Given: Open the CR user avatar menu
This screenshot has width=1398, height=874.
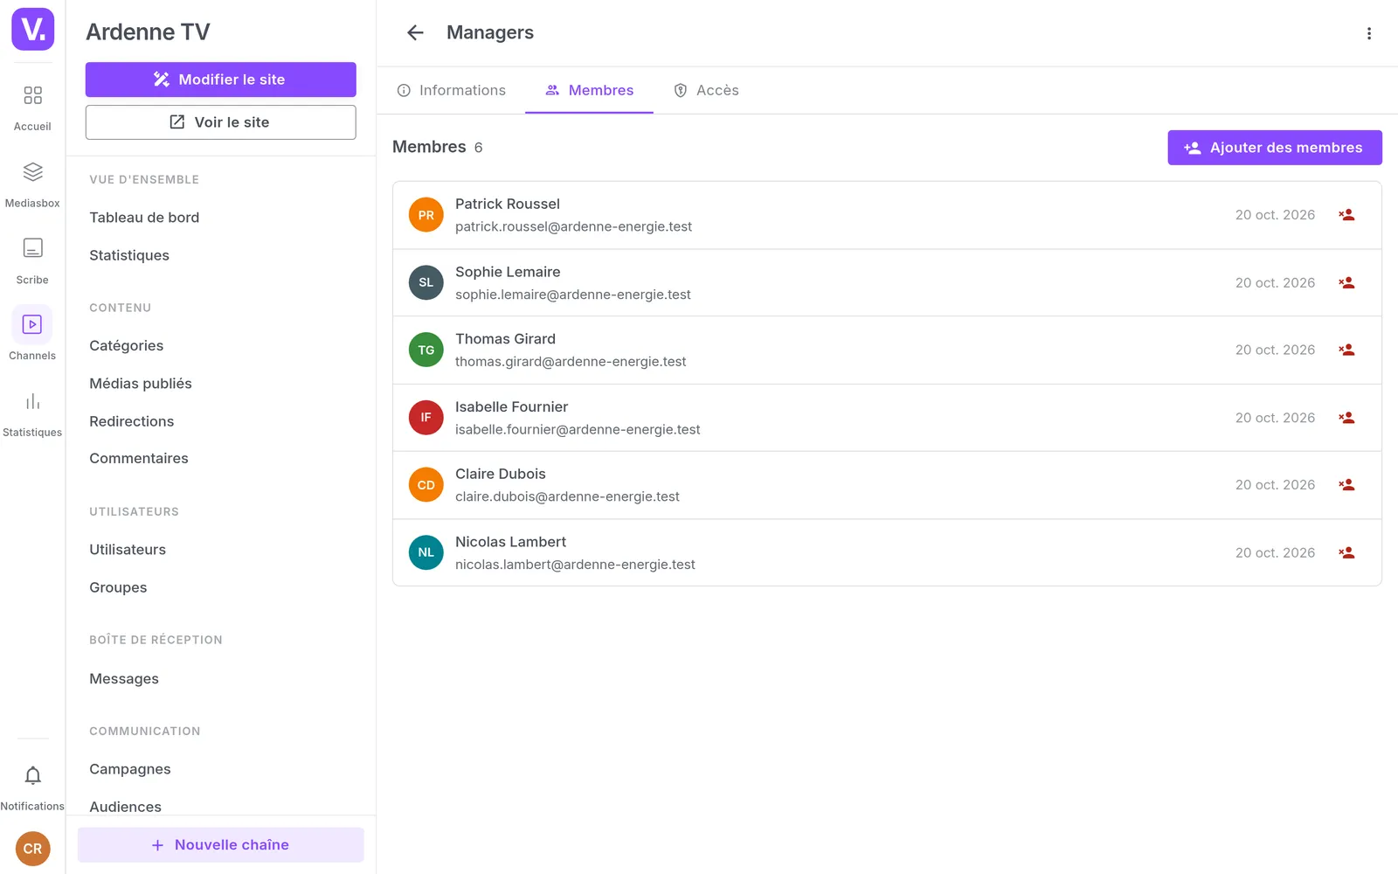Looking at the screenshot, I should point(32,849).
